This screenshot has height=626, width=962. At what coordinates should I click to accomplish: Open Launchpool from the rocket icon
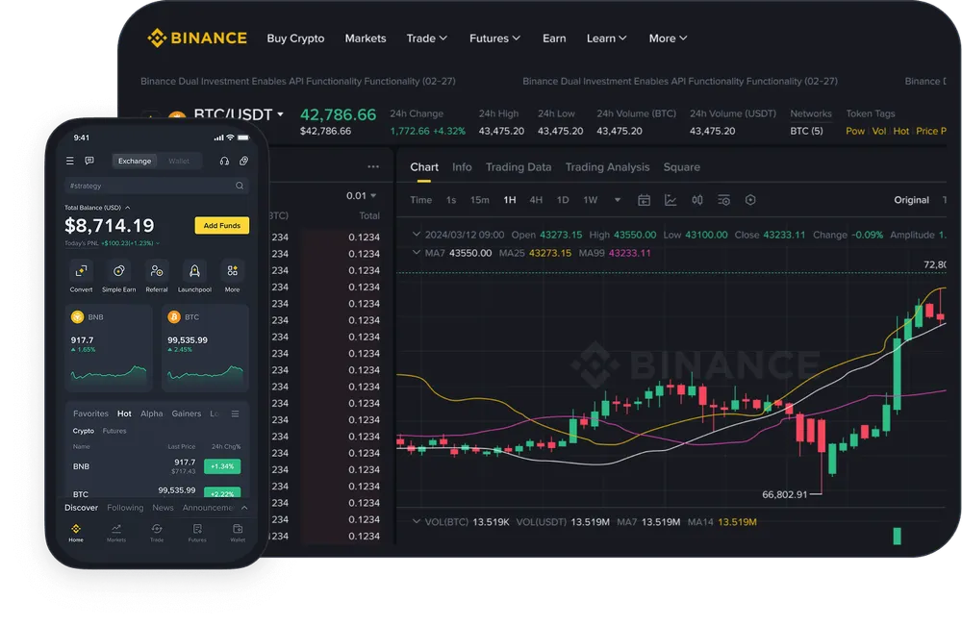tap(194, 271)
